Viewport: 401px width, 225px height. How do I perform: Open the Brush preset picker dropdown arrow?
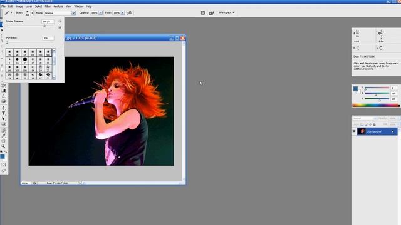tap(32, 13)
